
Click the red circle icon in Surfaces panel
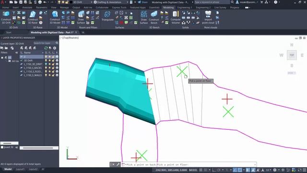click(121, 23)
